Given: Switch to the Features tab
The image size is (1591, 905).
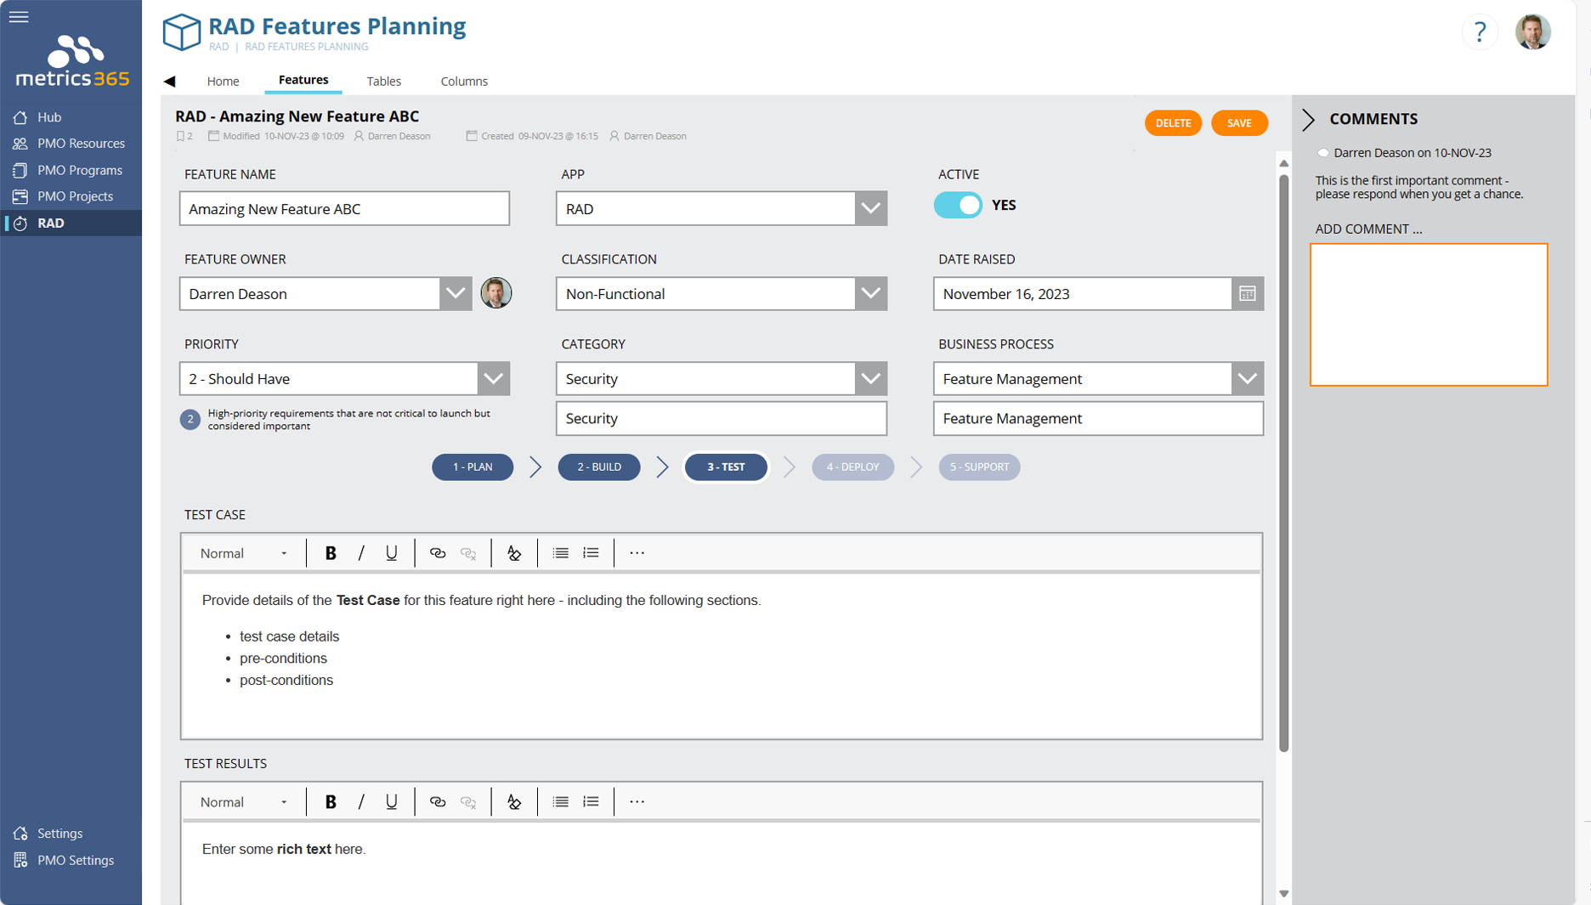Looking at the screenshot, I should pyautogui.click(x=303, y=80).
